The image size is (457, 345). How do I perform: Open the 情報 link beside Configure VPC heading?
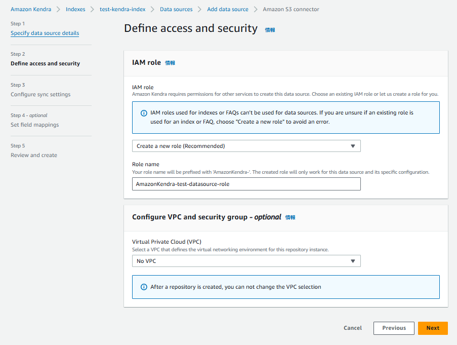290,217
